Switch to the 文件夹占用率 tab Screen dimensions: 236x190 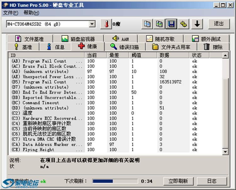(x=171, y=47)
